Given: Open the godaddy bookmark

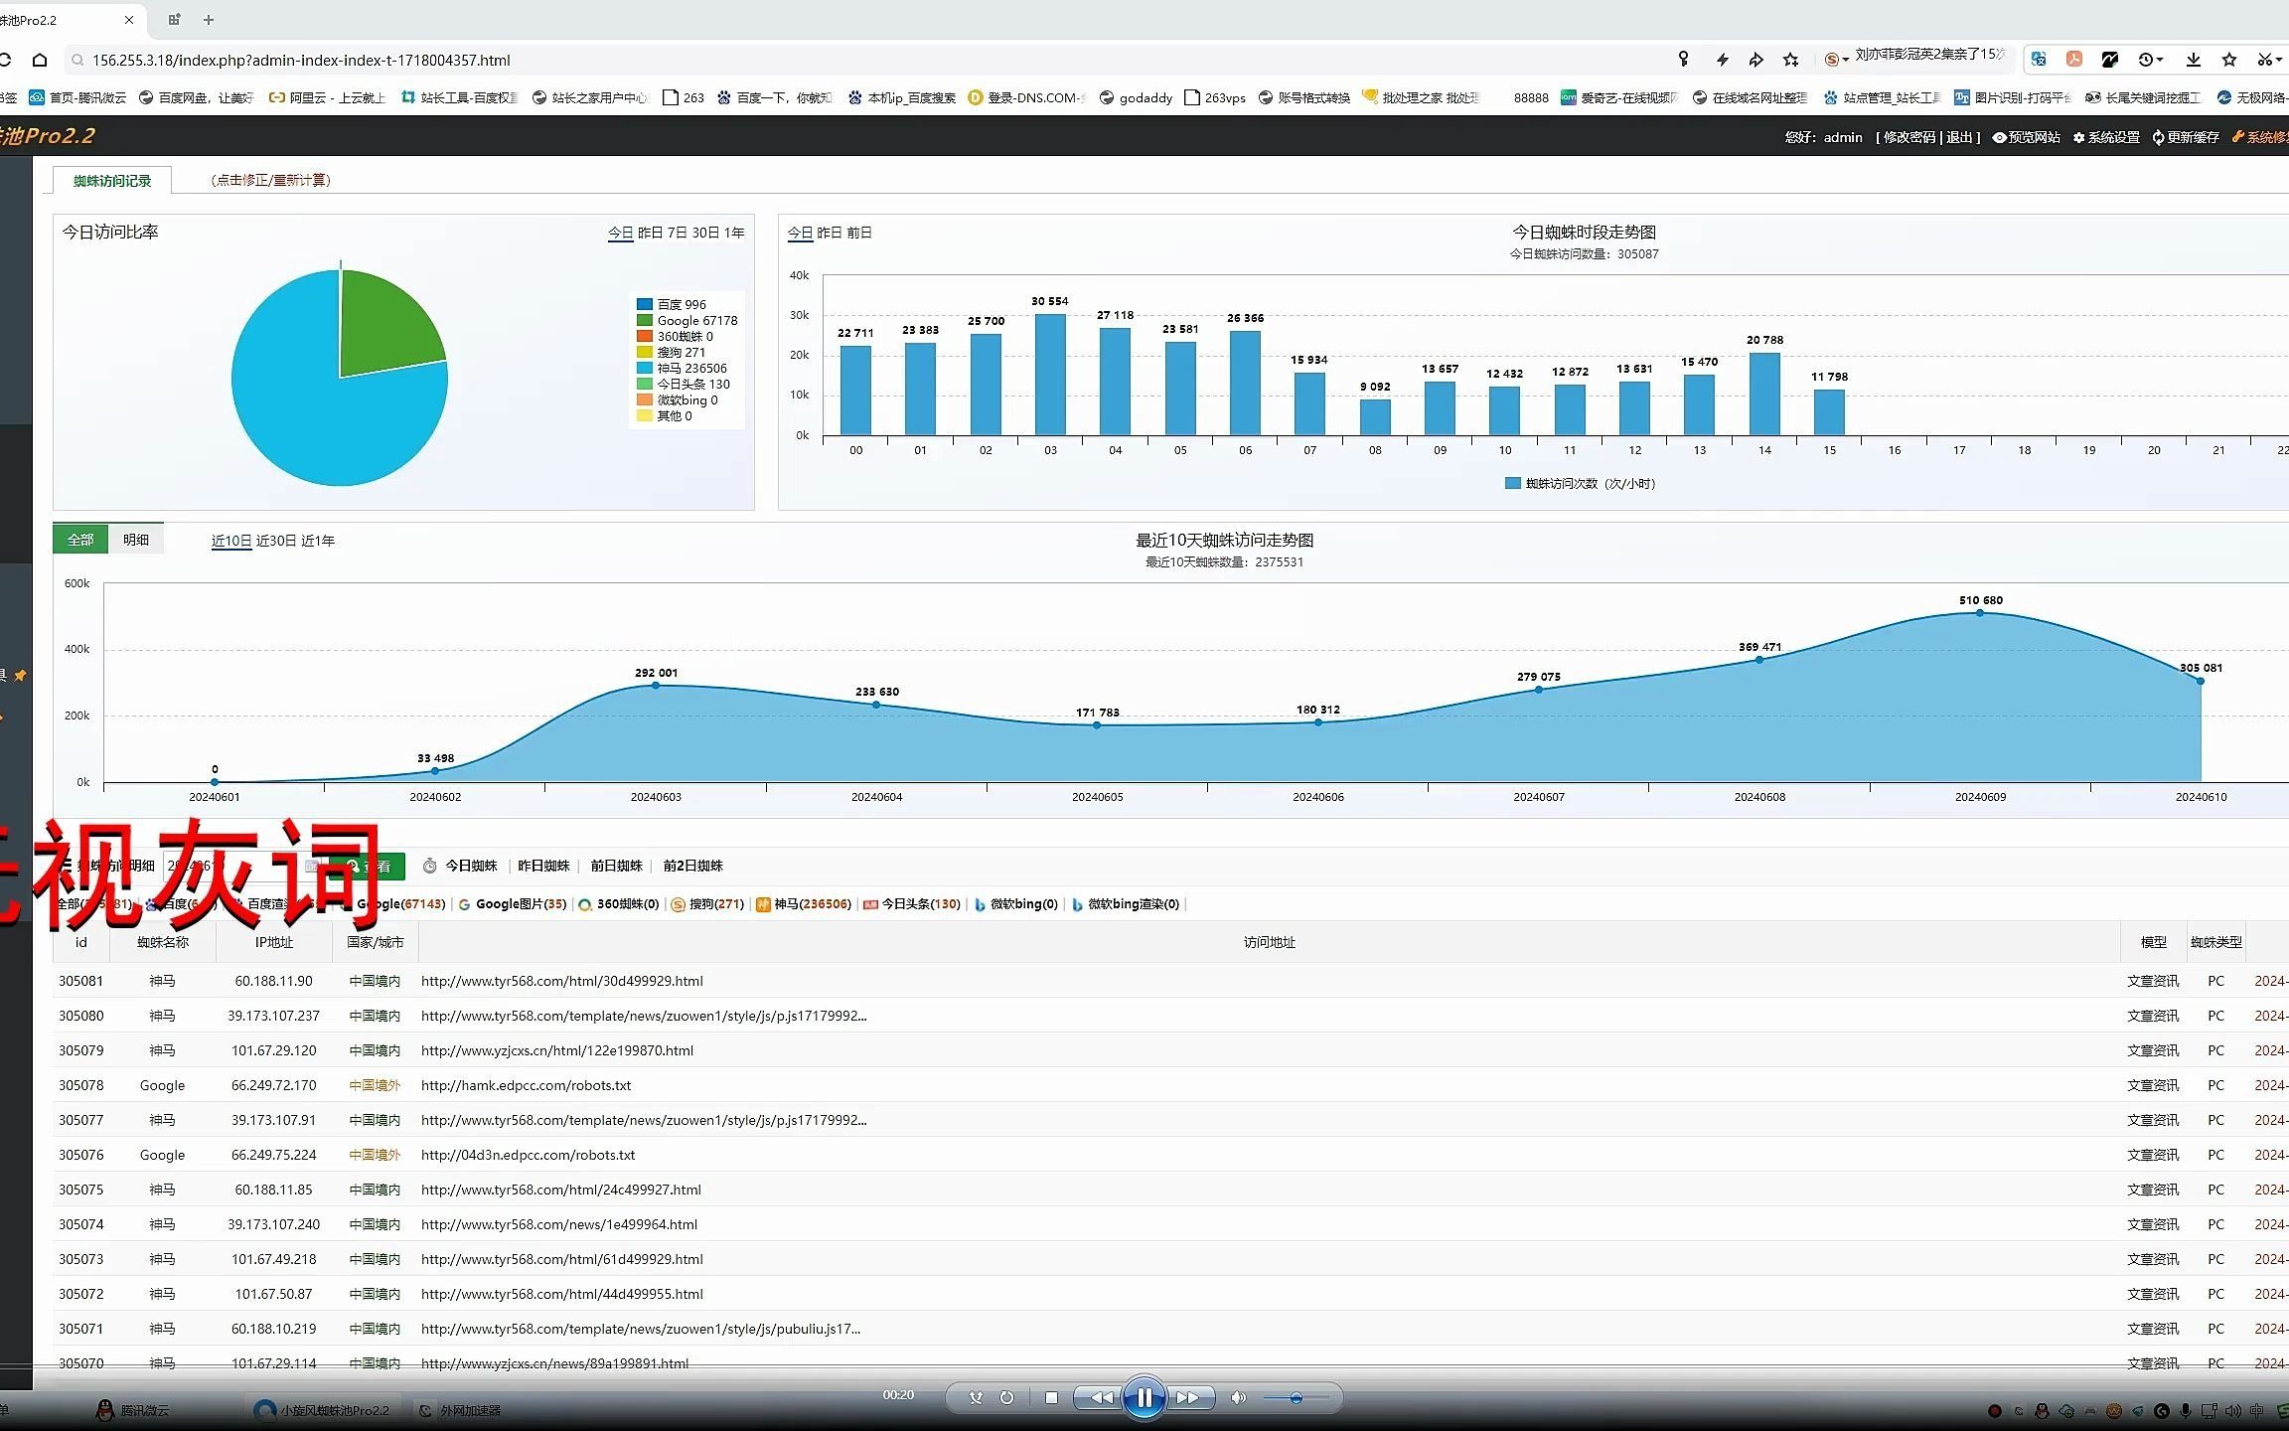Looking at the screenshot, I should (1135, 97).
